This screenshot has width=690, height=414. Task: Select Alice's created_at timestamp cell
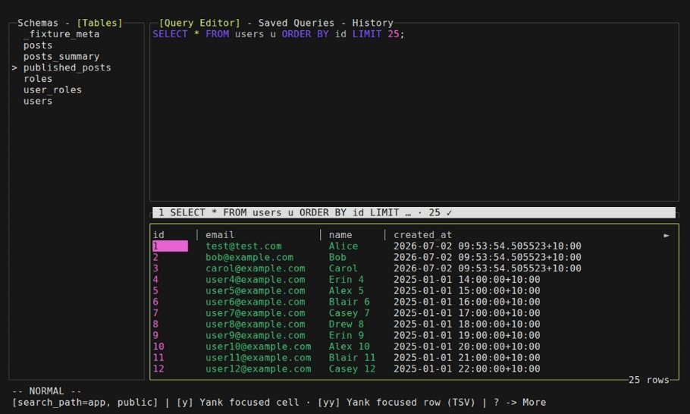click(x=487, y=246)
